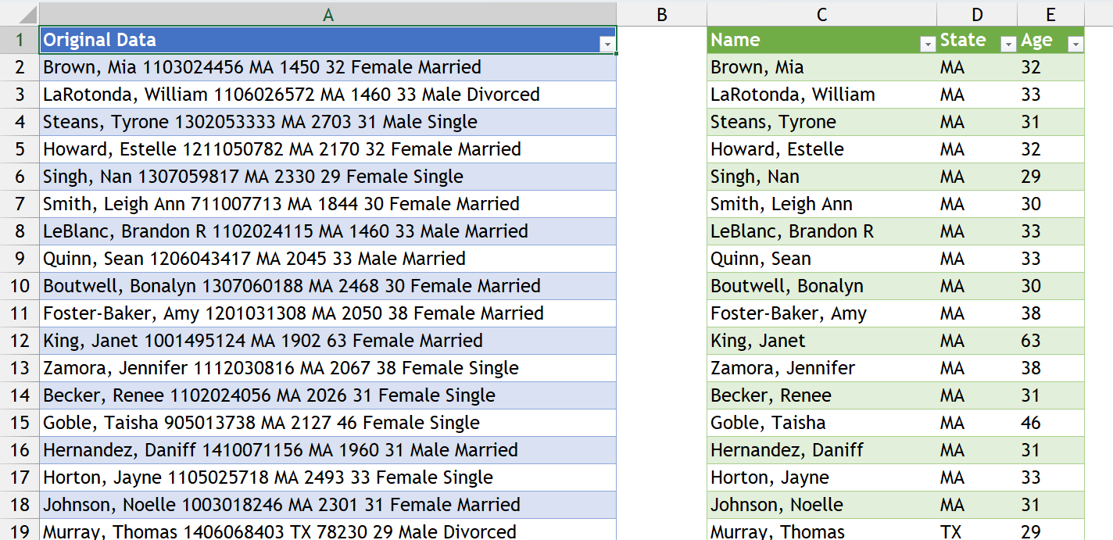Screen dimensions: 1113x540
Task: Click the State header cell
Action: (977, 40)
